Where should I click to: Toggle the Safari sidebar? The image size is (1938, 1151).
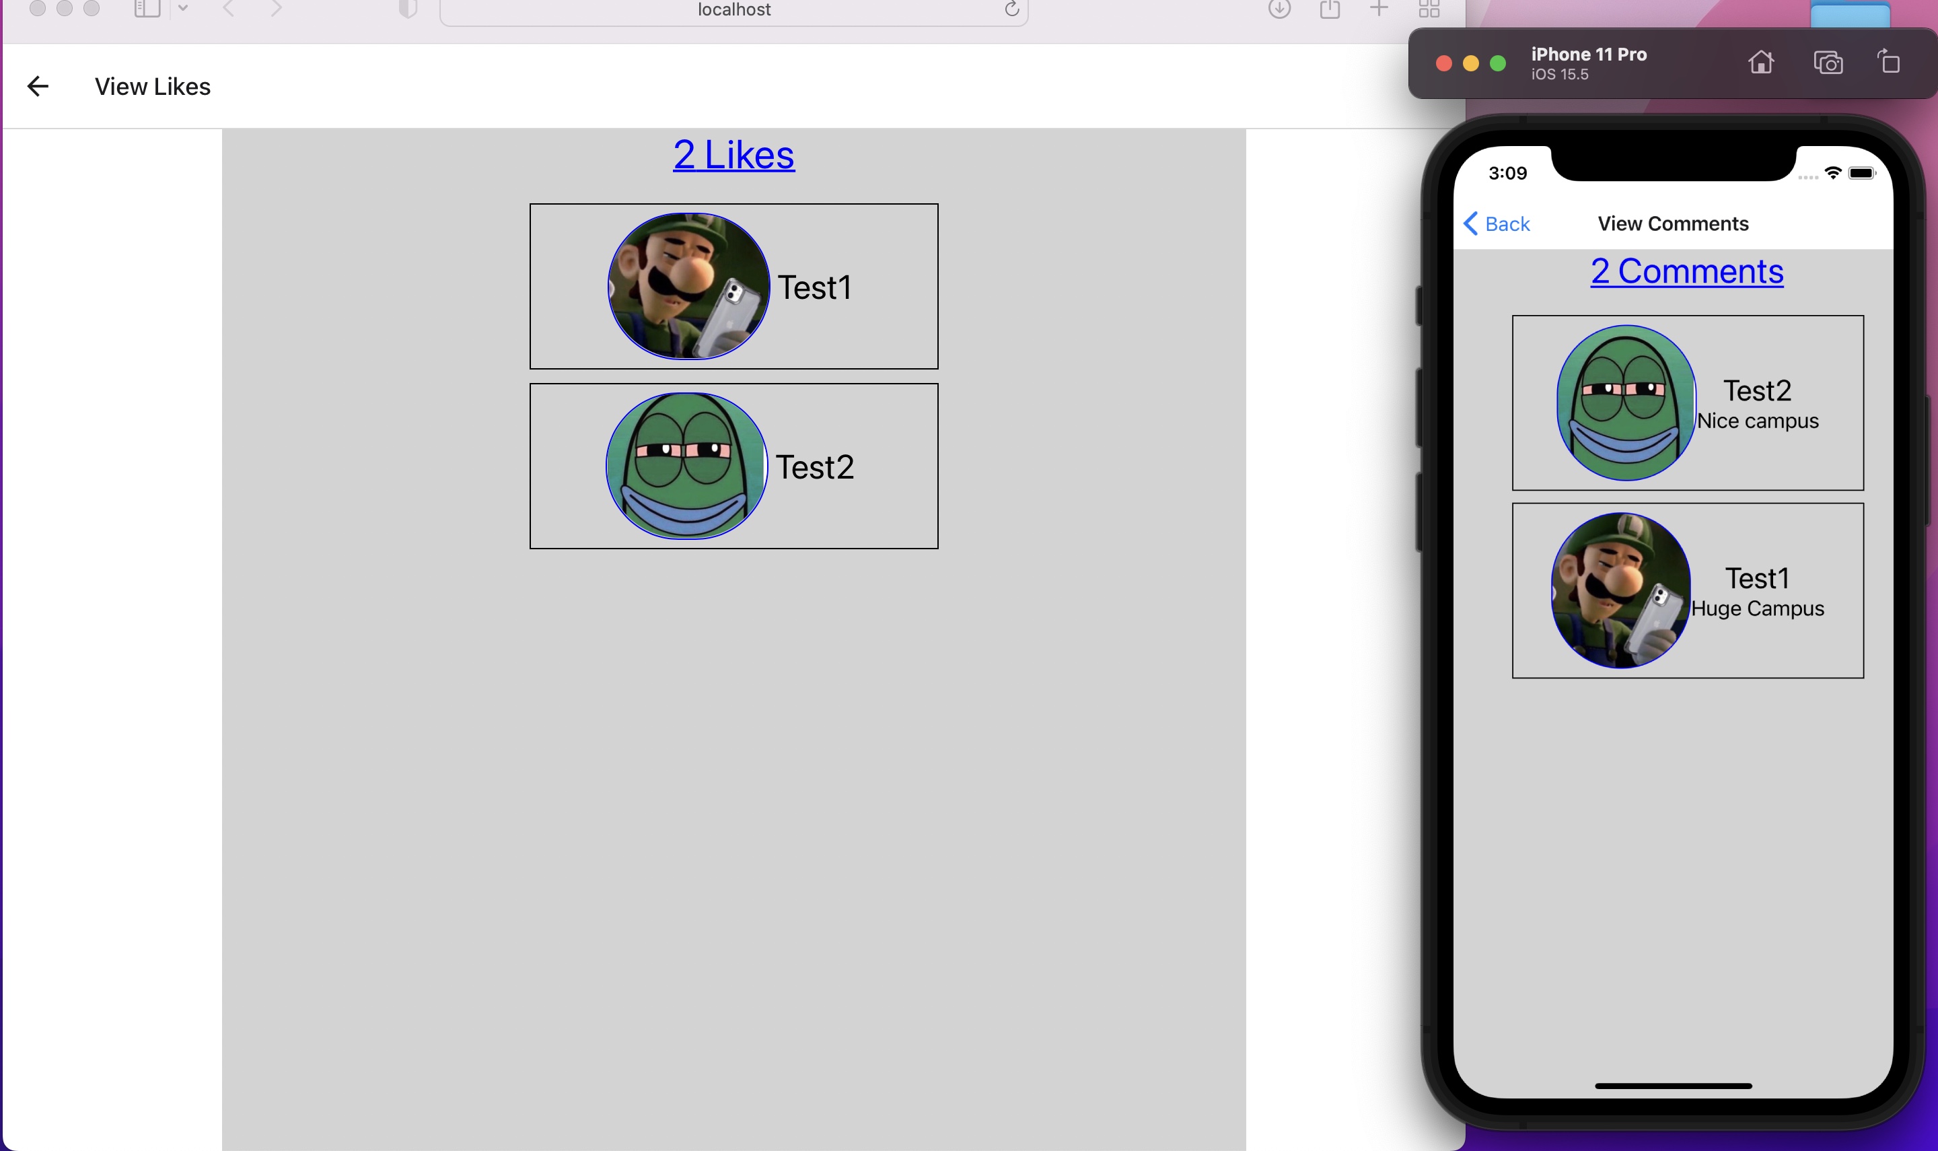146,10
